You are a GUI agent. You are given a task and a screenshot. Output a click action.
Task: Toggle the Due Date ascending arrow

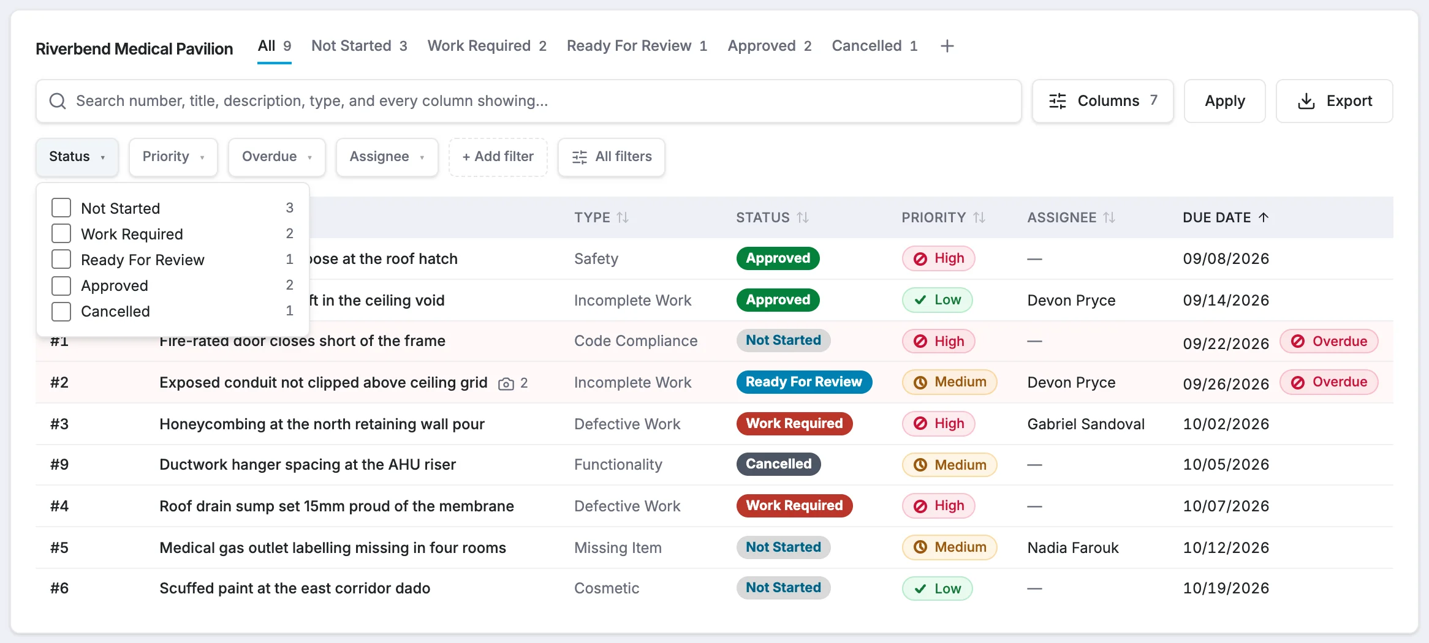click(1264, 217)
